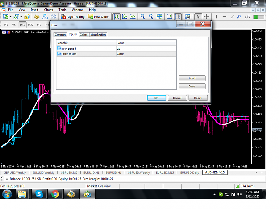Click the Reset button
279x209 pixels.
198,98
